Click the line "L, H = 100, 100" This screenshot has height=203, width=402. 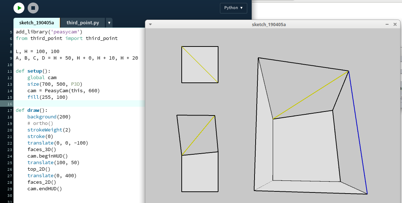point(38,52)
